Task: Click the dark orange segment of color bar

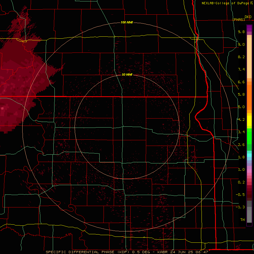Action: pos(249,97)
